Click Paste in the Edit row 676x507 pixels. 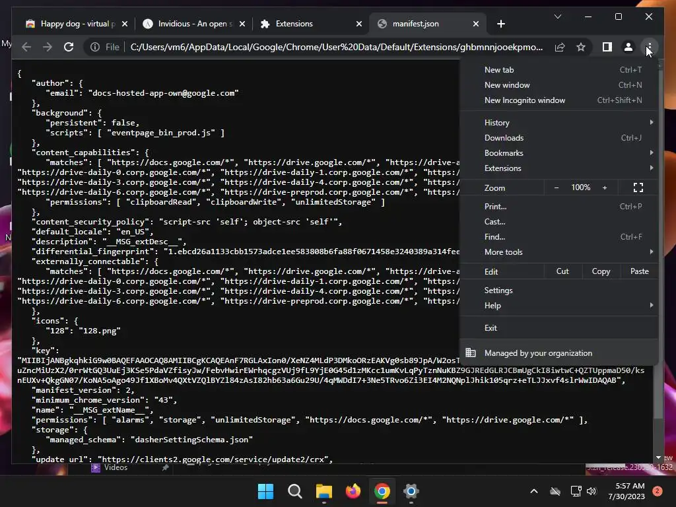pyautogui.click(x=639, y=271)
